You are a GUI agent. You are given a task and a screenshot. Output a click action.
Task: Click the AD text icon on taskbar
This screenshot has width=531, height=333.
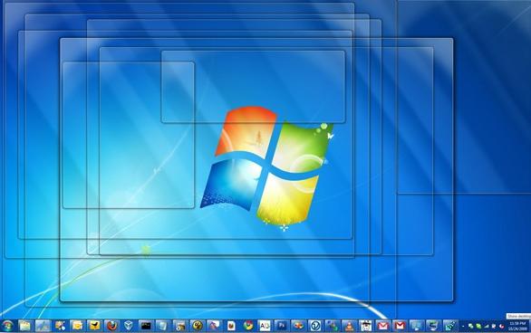(265, 326)
